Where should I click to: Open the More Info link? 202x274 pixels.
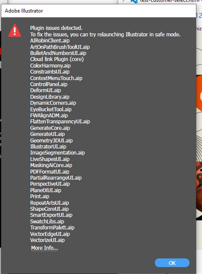click(45, 248)
